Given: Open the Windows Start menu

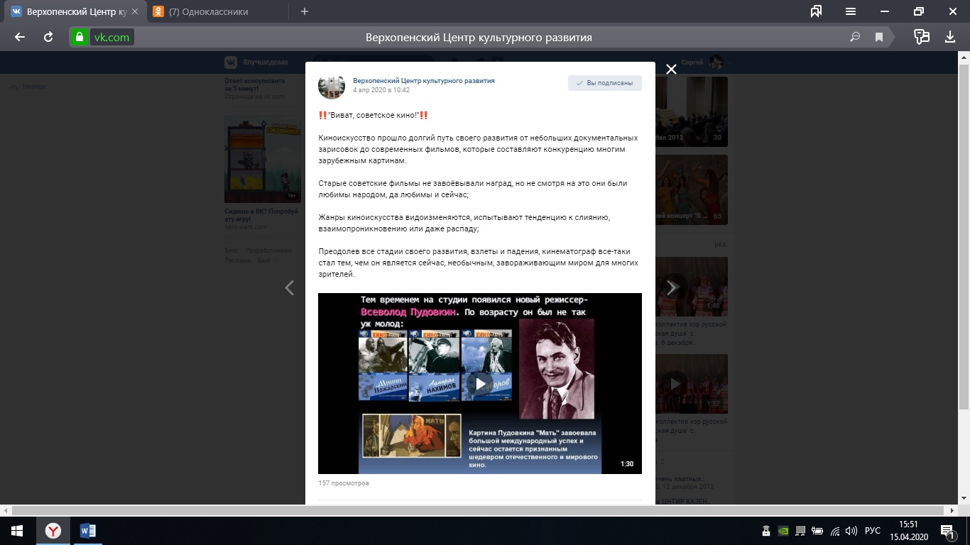Looking at the screenshot, I should [17, 531].
